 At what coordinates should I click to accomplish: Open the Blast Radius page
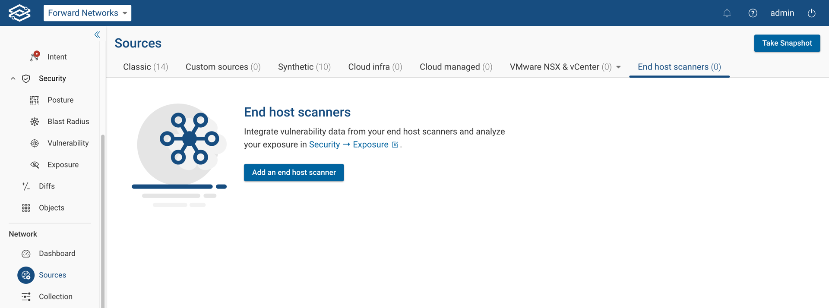point(68,122)
